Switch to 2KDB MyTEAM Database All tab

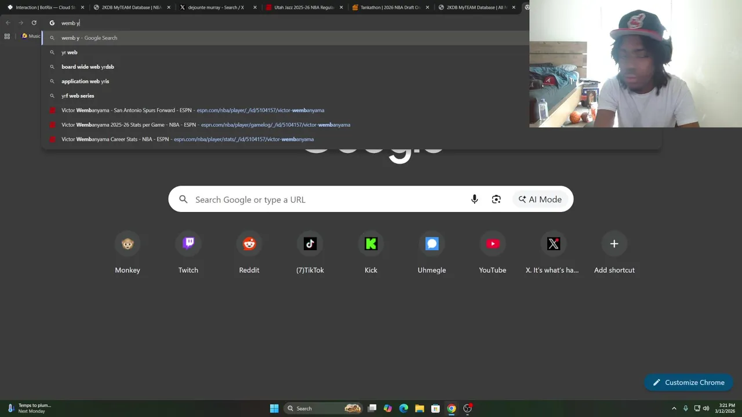pyautogui.click(x=475, y=8)
